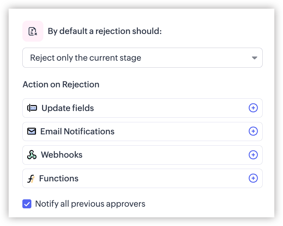Select the Reject only the current stage box
Image resolution: width=283 pixels, height=226 pixels.
point(143,58)
